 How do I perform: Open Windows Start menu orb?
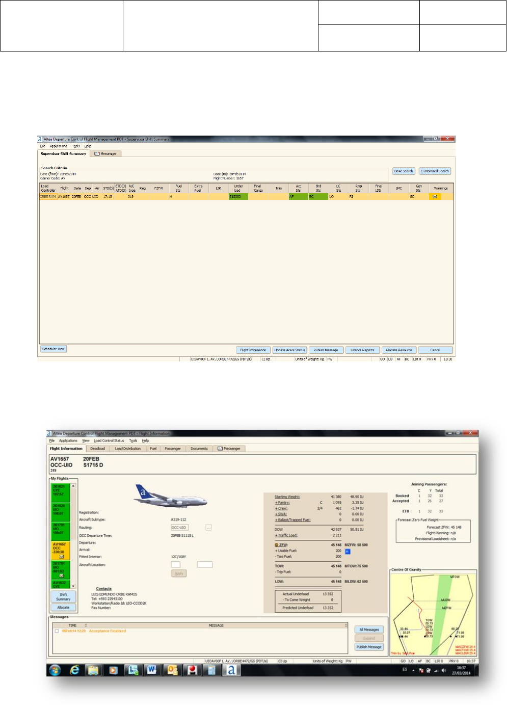[55, 670]
